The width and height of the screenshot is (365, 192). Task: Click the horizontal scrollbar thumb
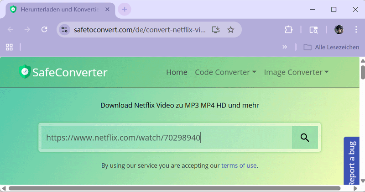click(175, 188)
